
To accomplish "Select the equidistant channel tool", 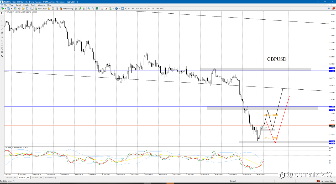I will point(2,33).
